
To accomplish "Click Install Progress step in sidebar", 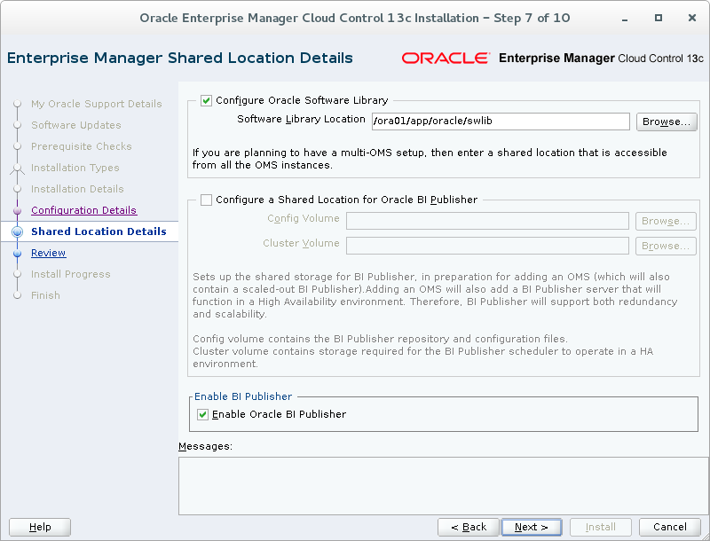I will coord(71,274).
